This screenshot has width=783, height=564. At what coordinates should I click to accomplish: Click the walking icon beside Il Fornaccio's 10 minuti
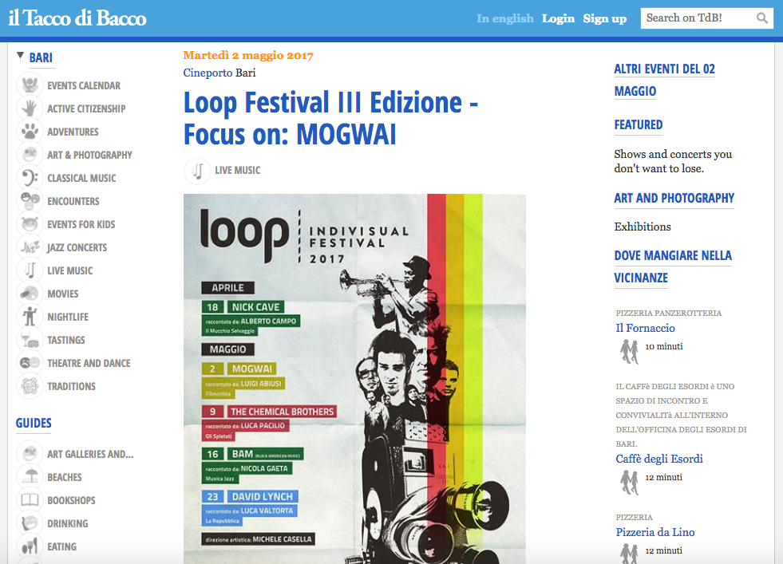pyautogui.click(x=629, y=351)
